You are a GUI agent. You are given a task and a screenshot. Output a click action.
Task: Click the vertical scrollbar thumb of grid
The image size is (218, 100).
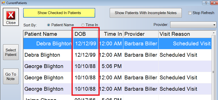214,72
